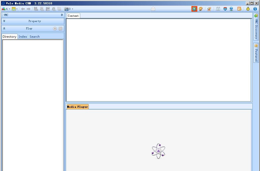This screenshot has height=171, width=260.
Task: Click the open envelope mail icon
Action: tap(153, 9)
